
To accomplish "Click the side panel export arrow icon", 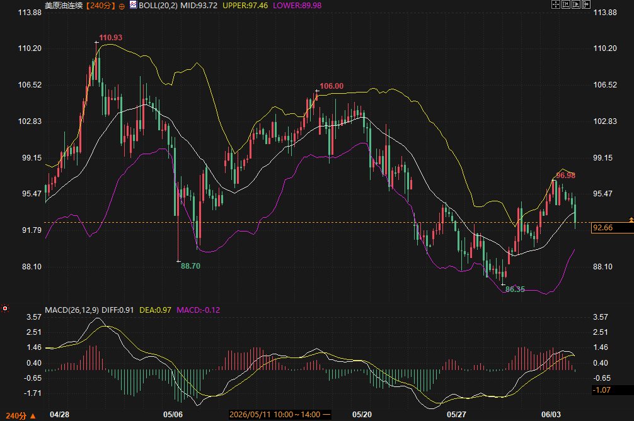I will tap(586, 4).
